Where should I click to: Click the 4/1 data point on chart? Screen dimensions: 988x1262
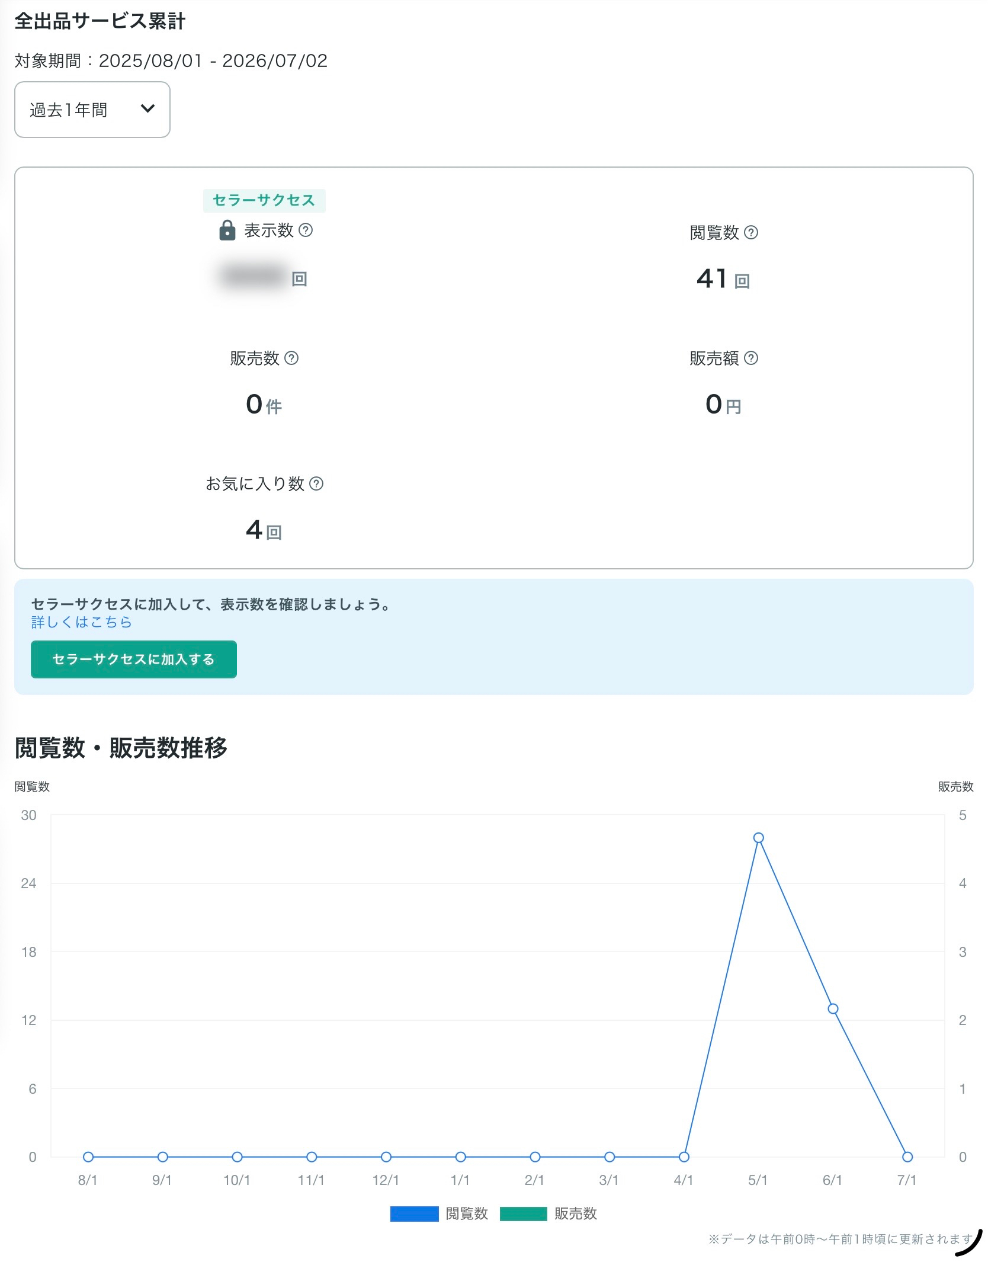click(684, 1157)
